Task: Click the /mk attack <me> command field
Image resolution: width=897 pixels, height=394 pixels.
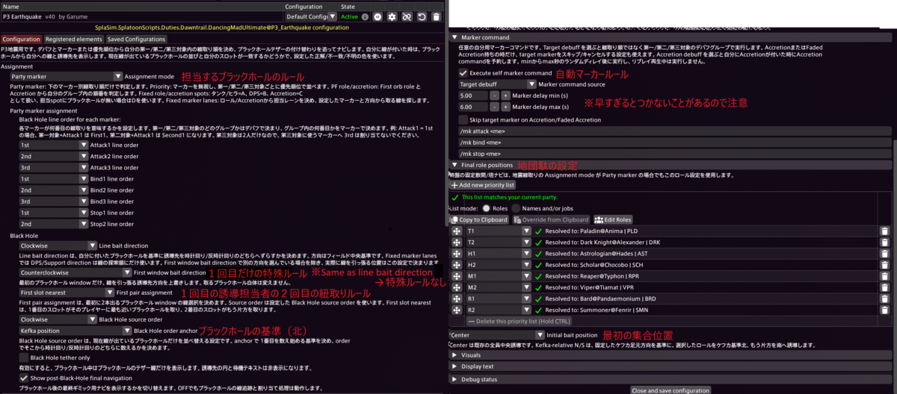Action: tap(674, 131)
